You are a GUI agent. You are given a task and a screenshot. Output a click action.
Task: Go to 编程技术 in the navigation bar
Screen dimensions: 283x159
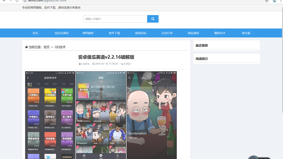[220, 33]
